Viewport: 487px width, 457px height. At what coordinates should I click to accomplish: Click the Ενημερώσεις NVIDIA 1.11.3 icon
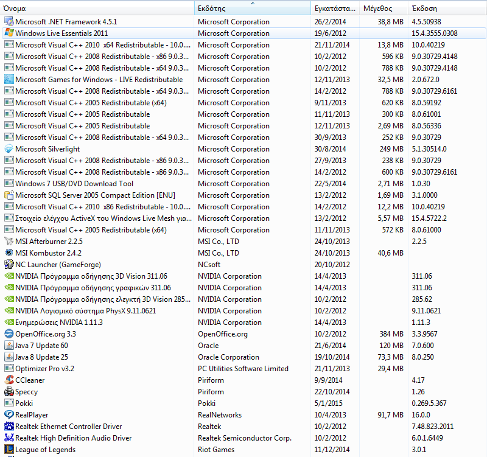(x=9, y=323)
